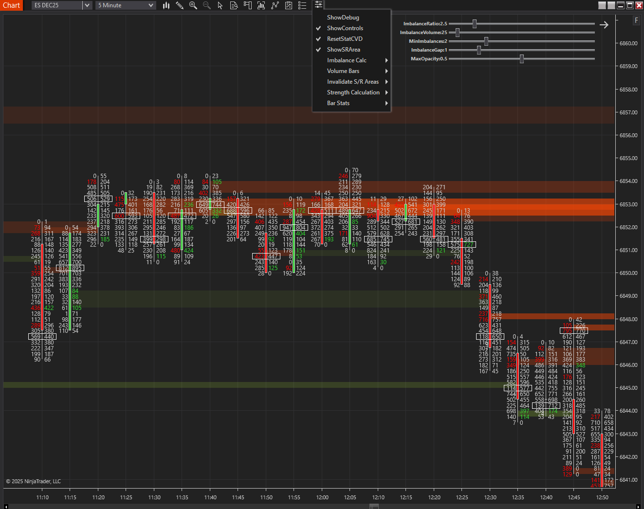Click the zoom in magnifier icon
Image resolution: width=644 pixels, height=509 pixels.
click(x=193, y=5)
